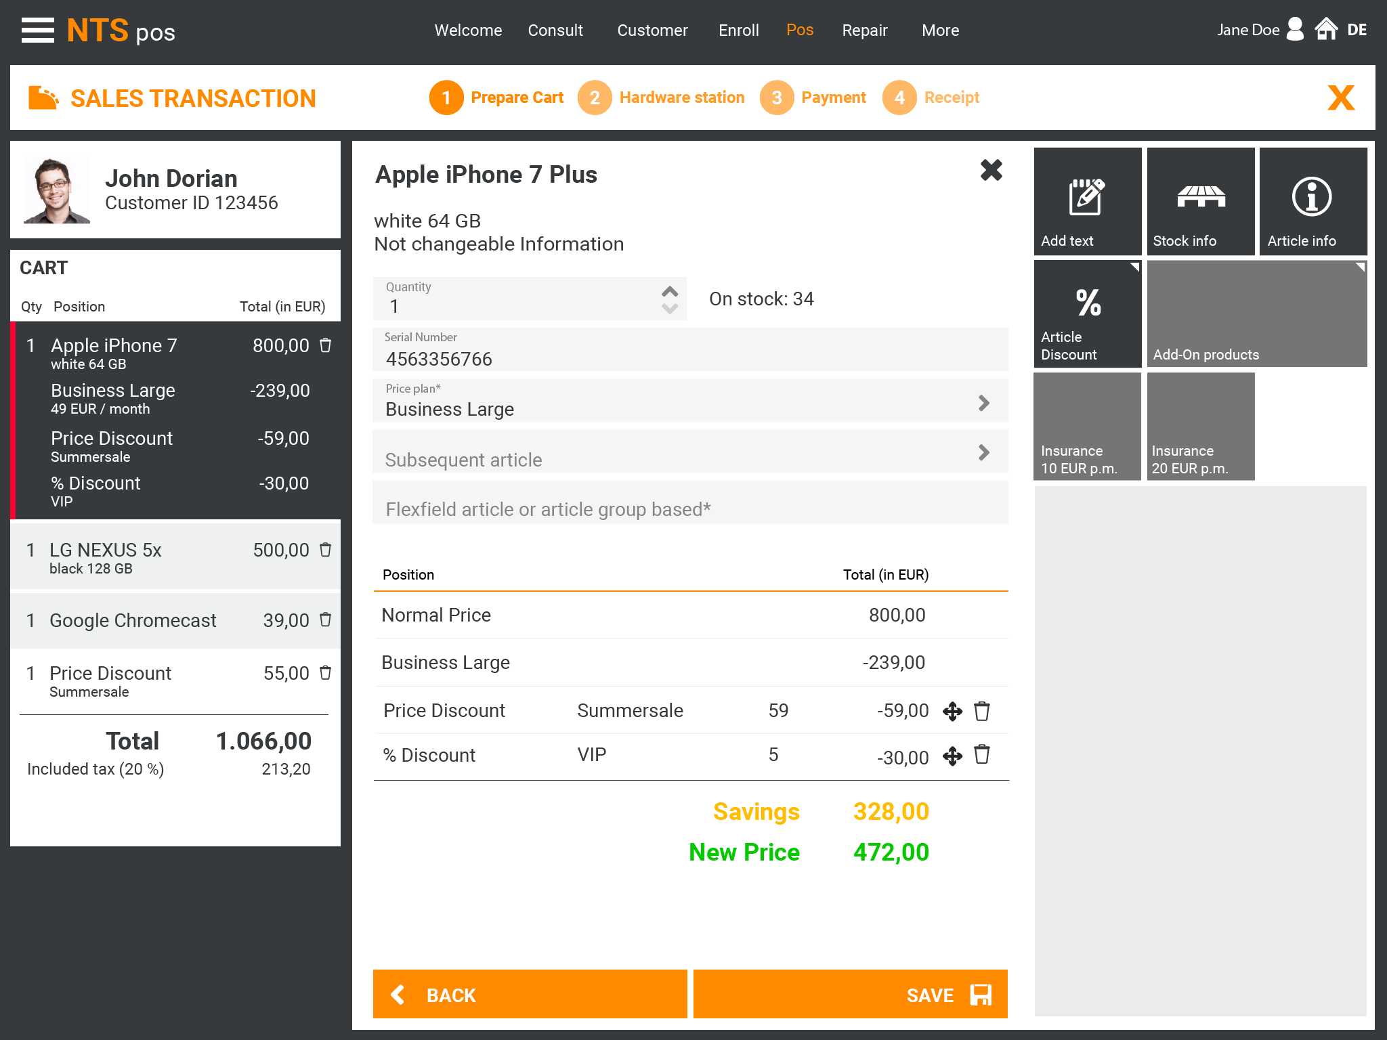Screen dimensions: 1387x1040
Task: Open Add-On products tile
Action: point(1257,314)
